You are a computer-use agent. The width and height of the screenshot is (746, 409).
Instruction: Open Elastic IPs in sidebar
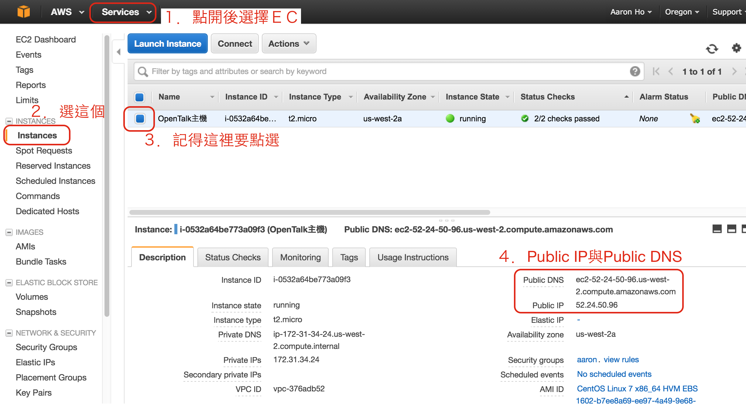[x=36, y=362]
